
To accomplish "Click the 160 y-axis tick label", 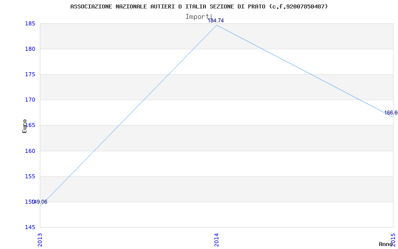I will [x=30, y=151].
